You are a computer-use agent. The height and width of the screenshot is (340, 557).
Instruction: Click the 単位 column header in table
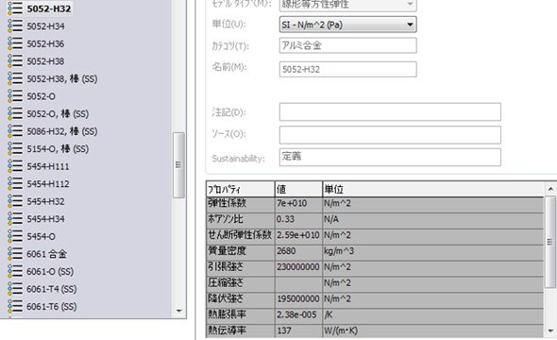pyautogui.click(x=433, y=189)
